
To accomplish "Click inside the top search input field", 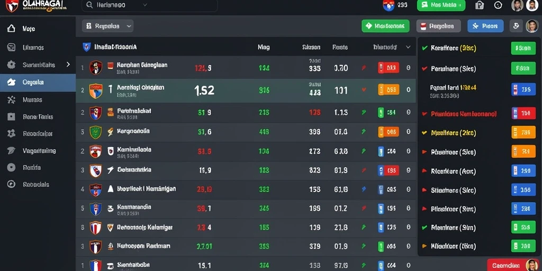I will click(149, 5).
